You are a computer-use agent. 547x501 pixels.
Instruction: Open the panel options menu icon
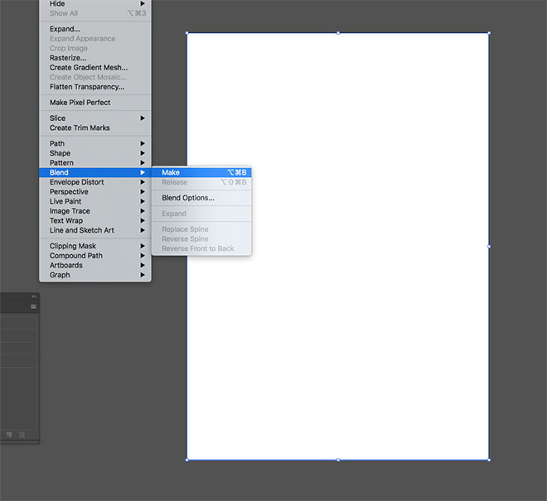tap(33, 306)
